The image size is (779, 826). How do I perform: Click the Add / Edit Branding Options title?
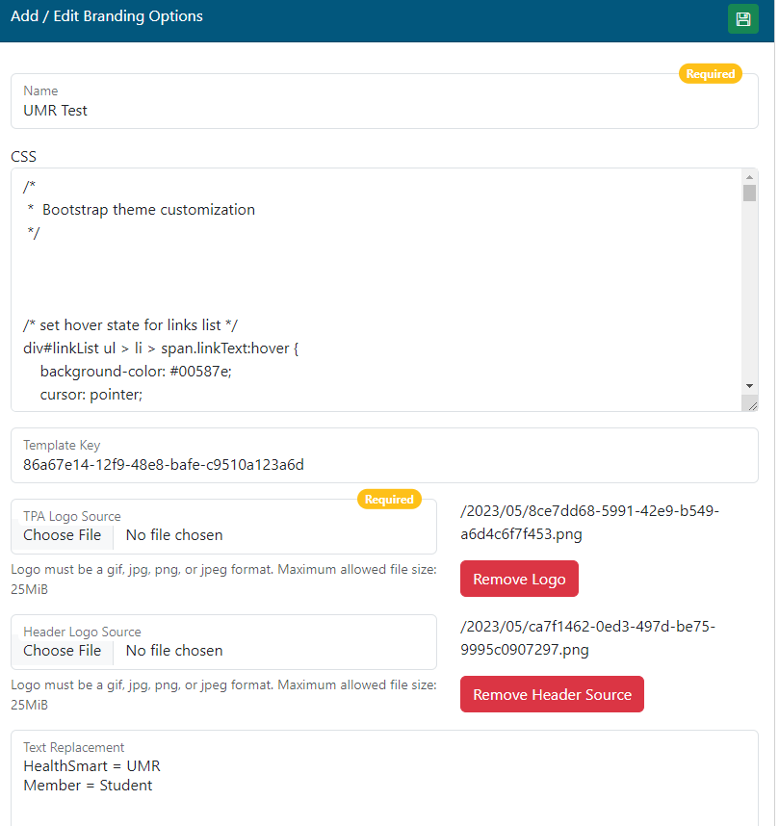coord(107,16)
